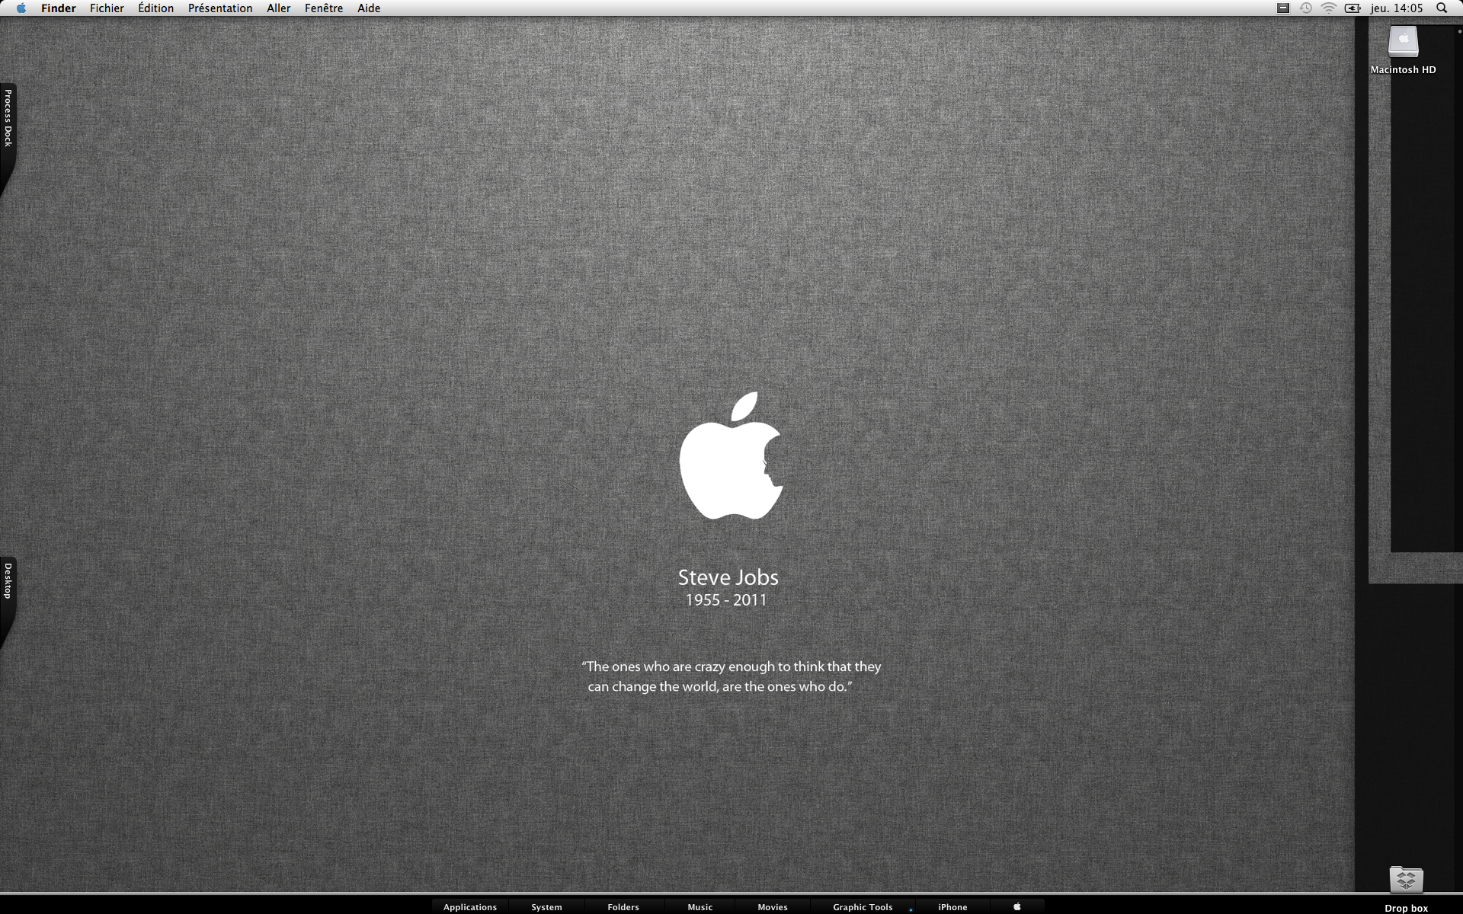Open the Wi-Fi status menu
The width and height of the screenshot is (1463, 914).
coord(1329,8)
